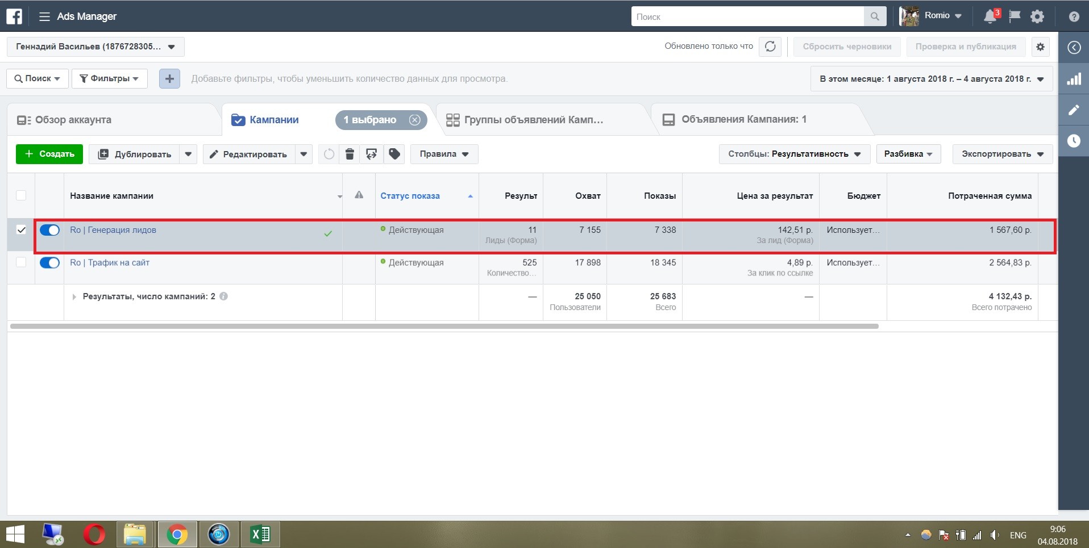Click the warning triangle column header
This screenshot has height=548, width=1089.
tap(359, 195)
